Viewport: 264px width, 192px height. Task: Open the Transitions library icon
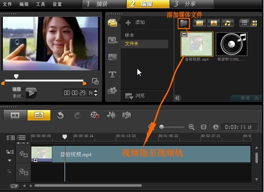[113, 40]
